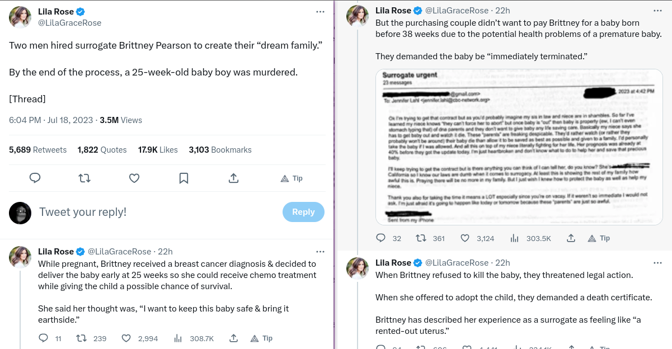The image size is (672, 349).
Task: Like the tweet with 3,124 likes
Action: tap(464, 238)
